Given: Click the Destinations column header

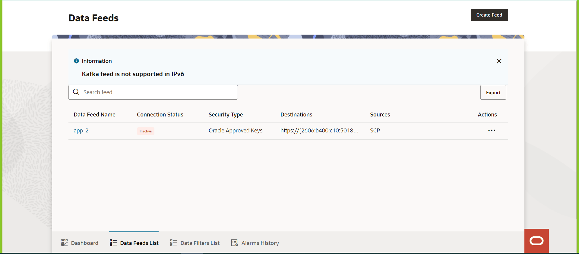Looking at the screenshot, I should 296,115.
